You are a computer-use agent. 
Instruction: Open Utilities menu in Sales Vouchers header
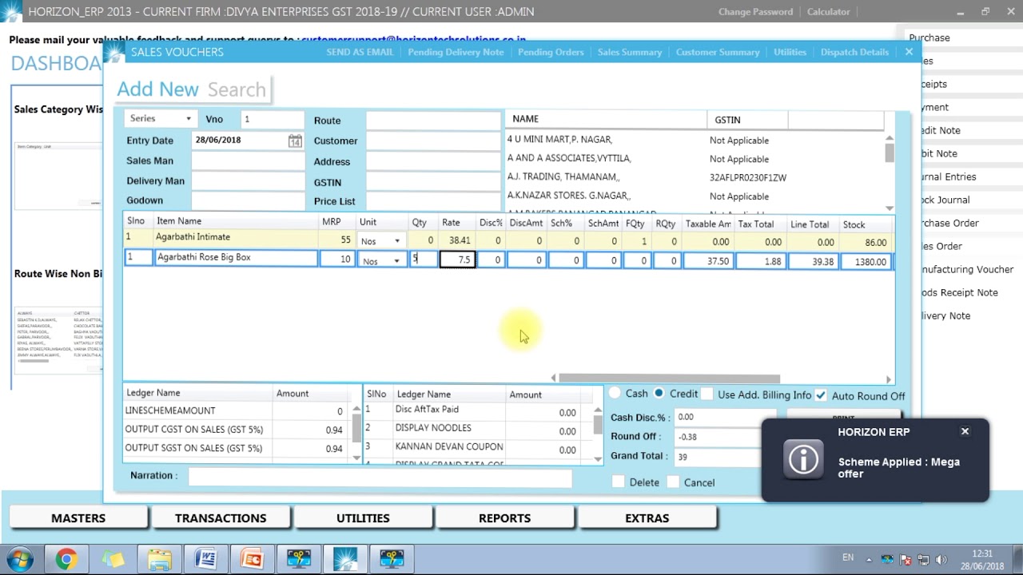coord(790,52)
